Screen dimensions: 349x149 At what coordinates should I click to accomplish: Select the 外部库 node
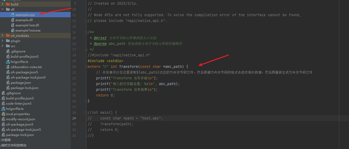point(6,140)
